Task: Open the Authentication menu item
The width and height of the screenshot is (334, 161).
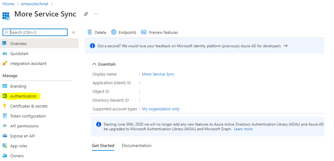Action: point(39,96)
